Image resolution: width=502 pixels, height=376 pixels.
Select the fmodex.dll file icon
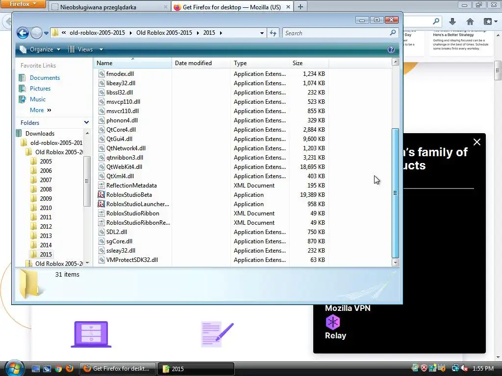click(101, 73)
